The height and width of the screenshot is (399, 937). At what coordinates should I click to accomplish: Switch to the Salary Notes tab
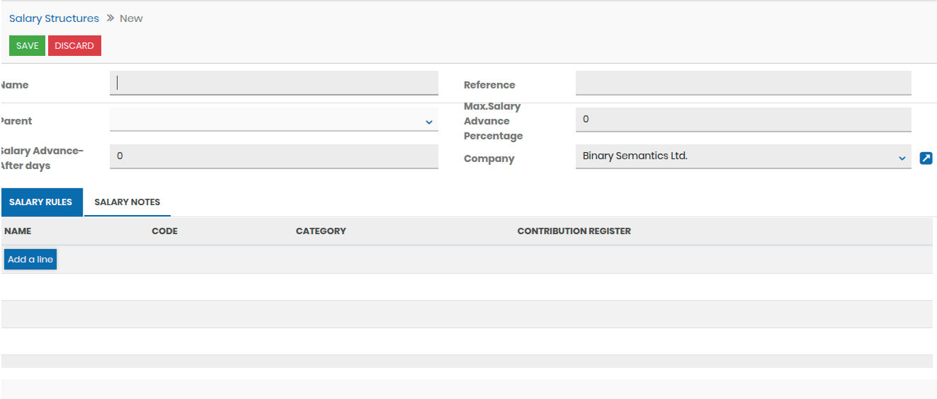click(x=127, y=202)
